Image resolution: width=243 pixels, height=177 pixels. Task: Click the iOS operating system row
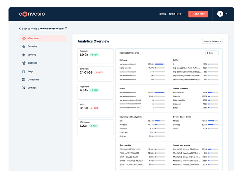click(142, 121)
